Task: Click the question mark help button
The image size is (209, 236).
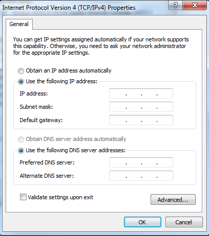Action: point(175,5)
